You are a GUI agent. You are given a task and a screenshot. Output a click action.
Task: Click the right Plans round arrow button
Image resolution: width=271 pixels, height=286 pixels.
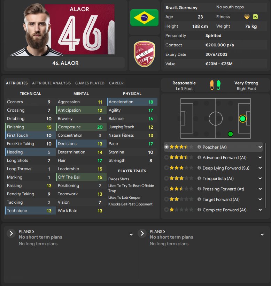(x=142, y=233)
